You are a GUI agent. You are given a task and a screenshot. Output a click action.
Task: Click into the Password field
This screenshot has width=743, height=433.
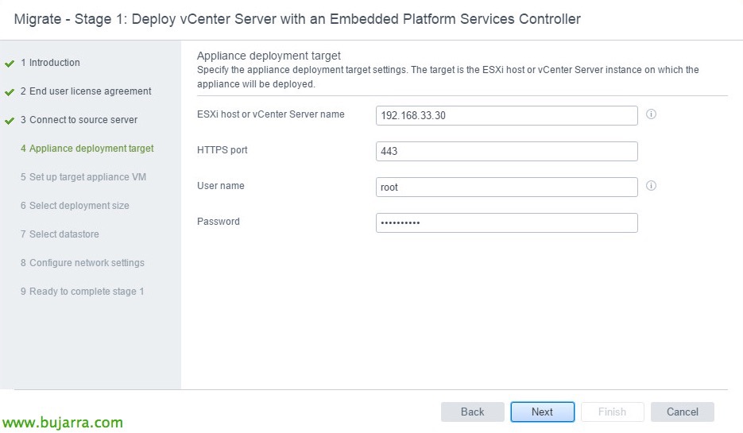(x=506, y=223)
